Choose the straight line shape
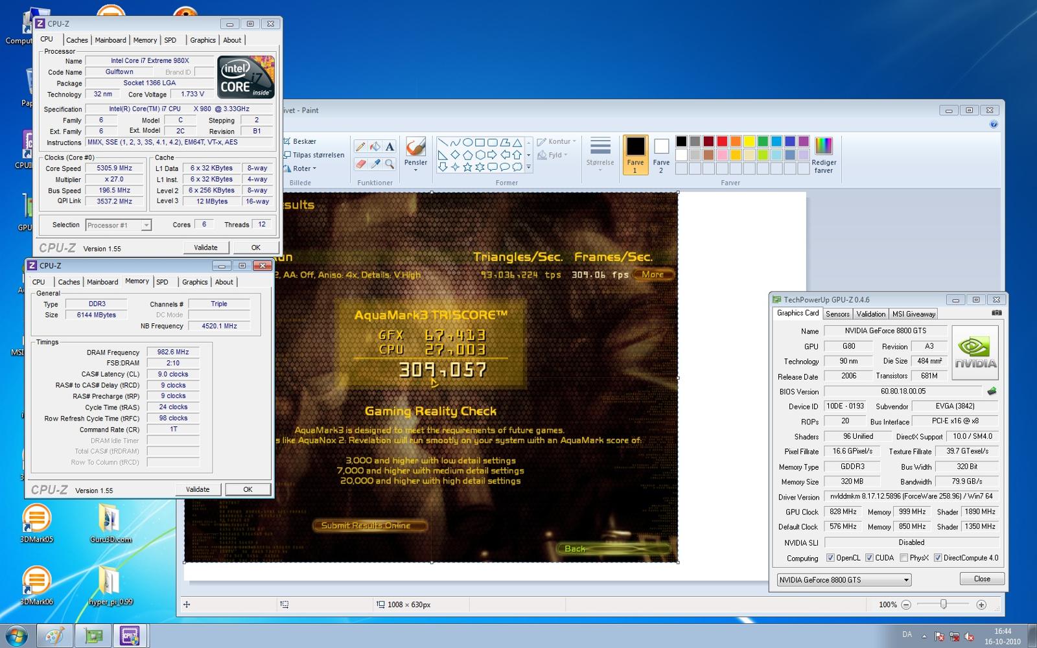The width and height of the screenshot is (1037, 648). pyautogui.click(x=443, y=143)
